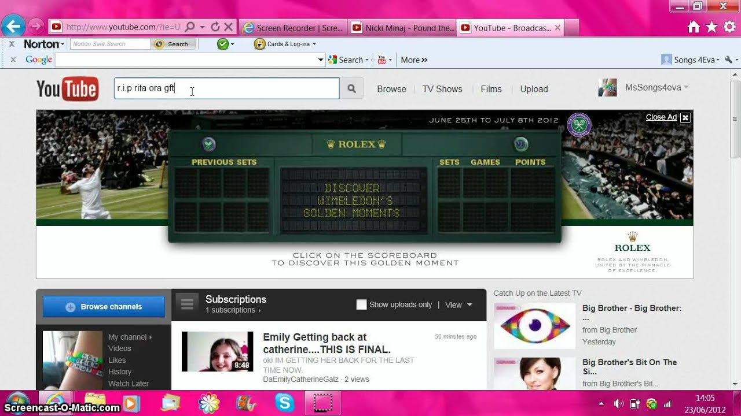Click the volume speaker tray icon
The image size is (741, 416).
click(618, 404)
